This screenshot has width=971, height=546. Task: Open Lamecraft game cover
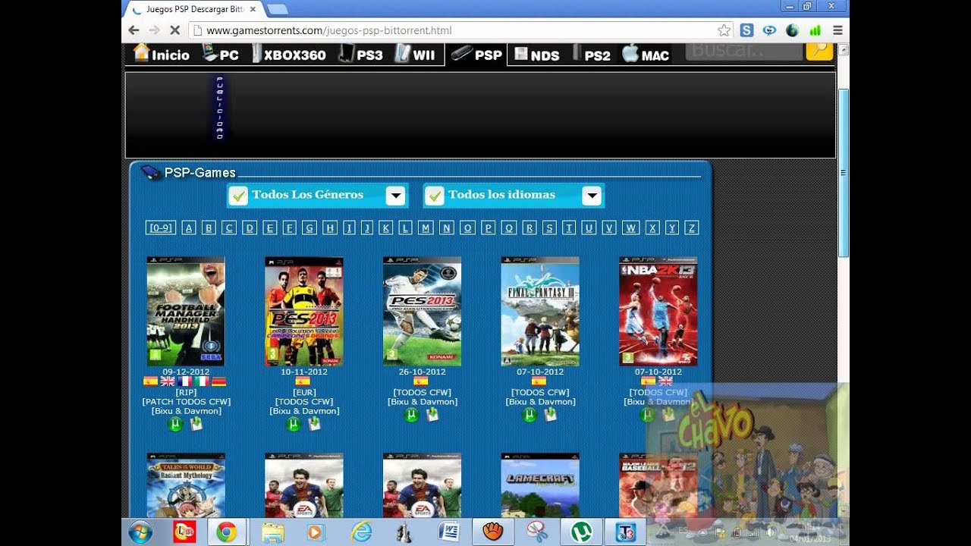(x=540, y=485)
